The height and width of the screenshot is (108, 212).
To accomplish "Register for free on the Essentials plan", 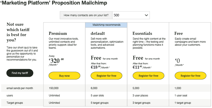I will (x=148, y=76).
